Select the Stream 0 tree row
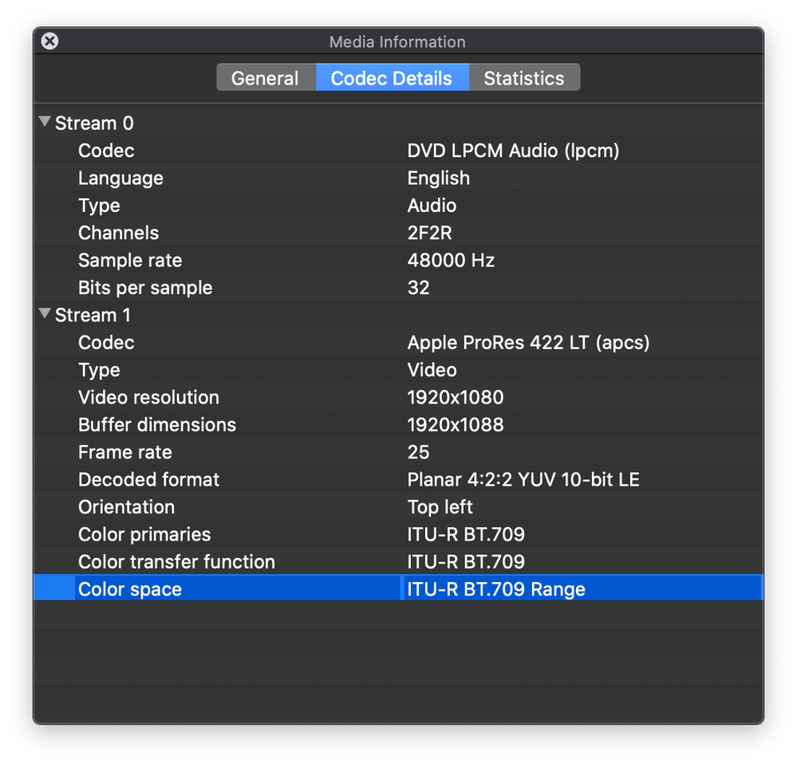 [94, 124]
